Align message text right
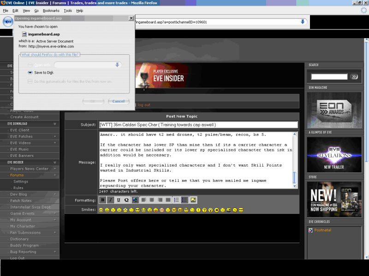 (160, 200)
